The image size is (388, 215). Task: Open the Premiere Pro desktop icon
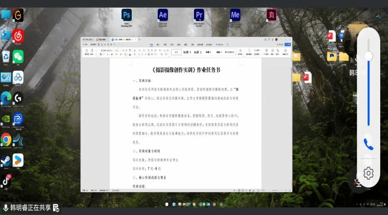pyautogui.click(x=199, y=15)
